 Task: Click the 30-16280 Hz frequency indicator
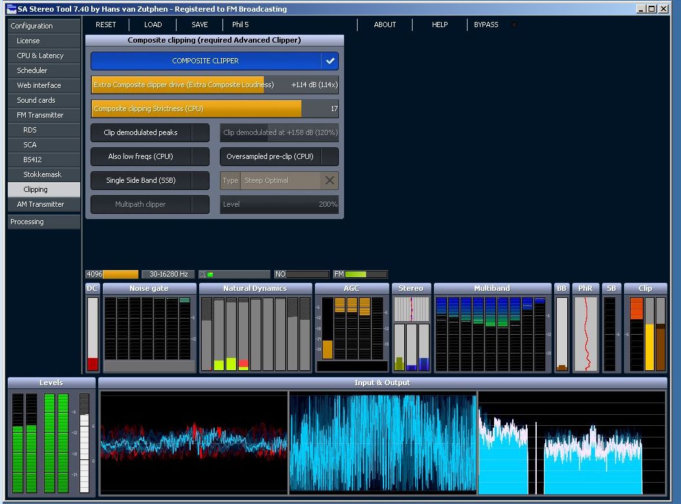[x=169, y=274]
